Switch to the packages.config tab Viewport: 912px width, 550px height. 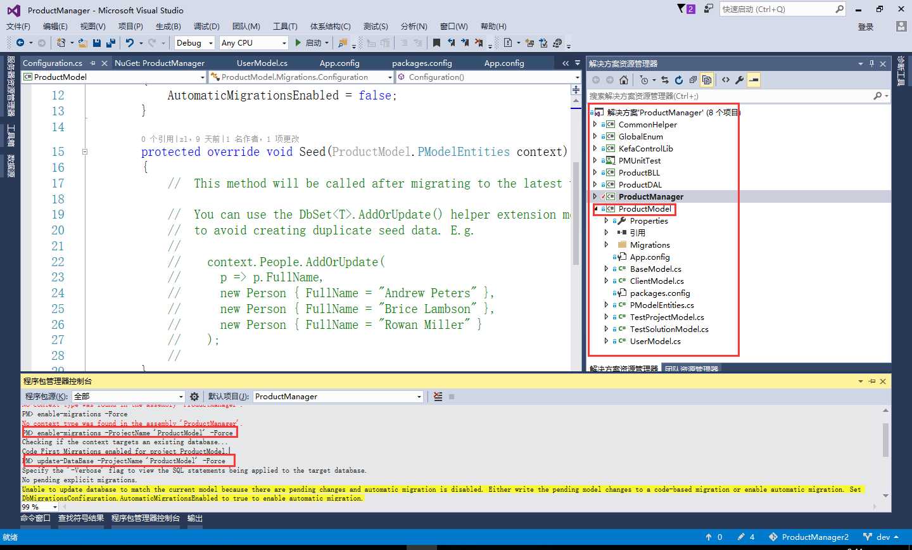[422, 63]
